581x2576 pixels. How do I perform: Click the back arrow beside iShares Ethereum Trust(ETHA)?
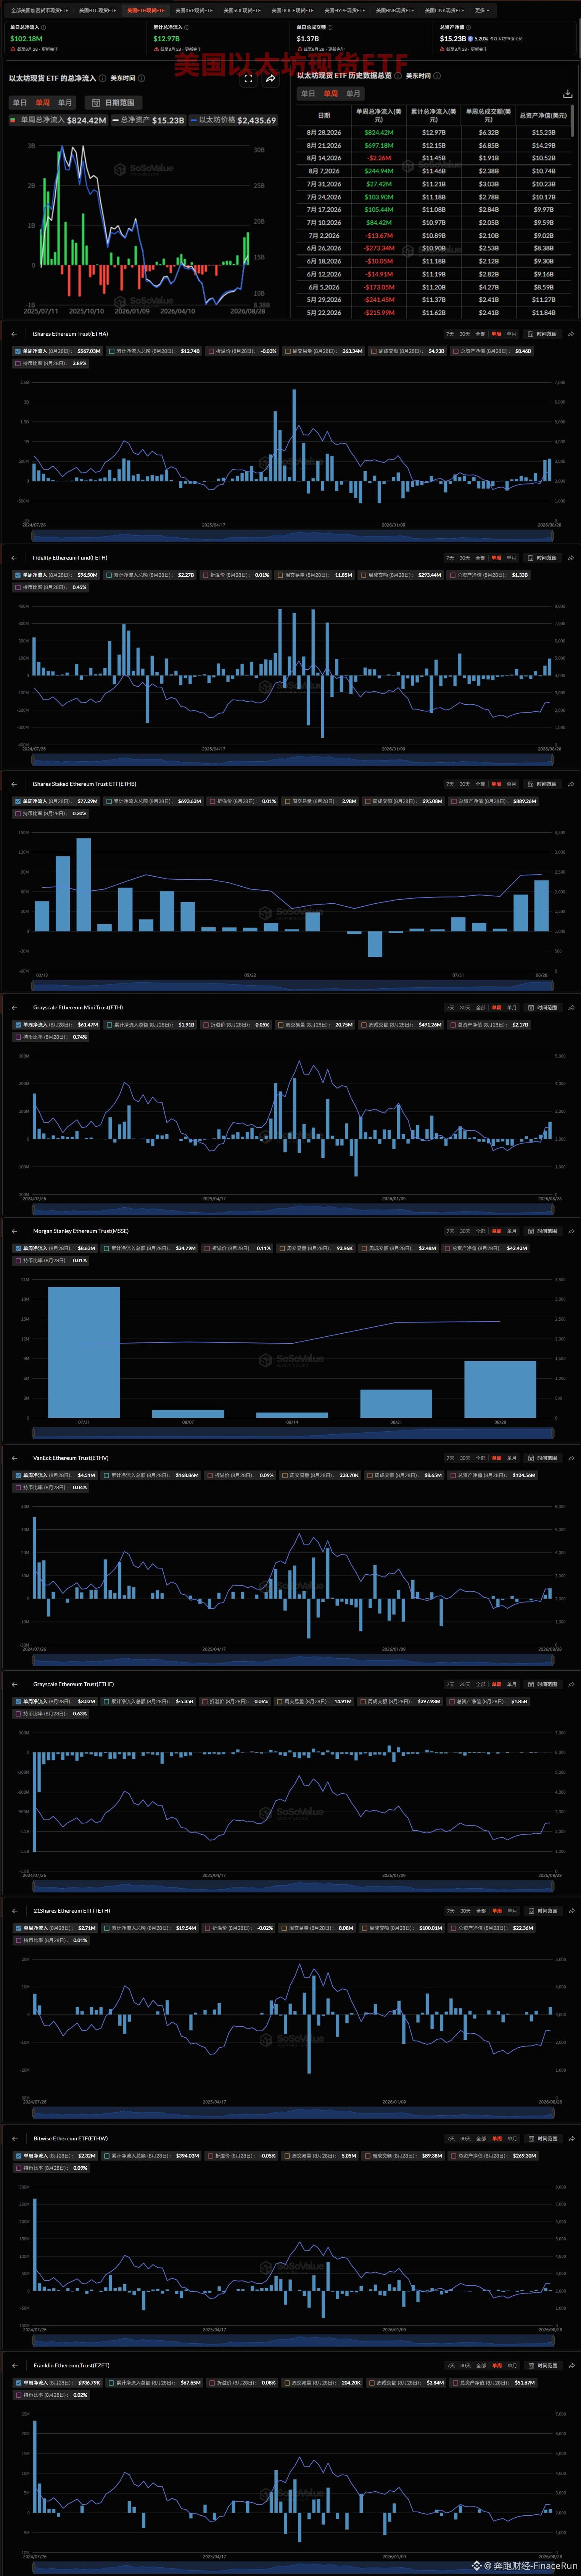(x=14, y=334)
